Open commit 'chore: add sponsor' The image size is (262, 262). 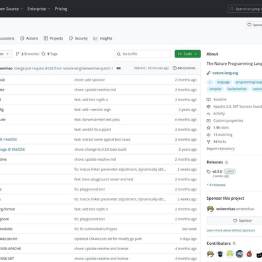click(89, 80)
